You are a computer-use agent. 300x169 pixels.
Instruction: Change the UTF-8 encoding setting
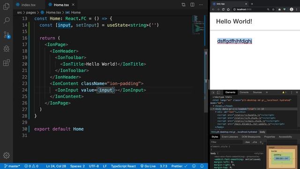click(x=94, y=166)
